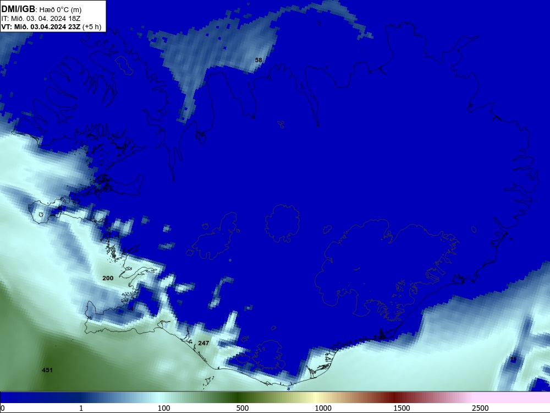Pick the dark green color above 500
Image resolution: width=550 pixels, height=413 pixels.
pos(239,398)
